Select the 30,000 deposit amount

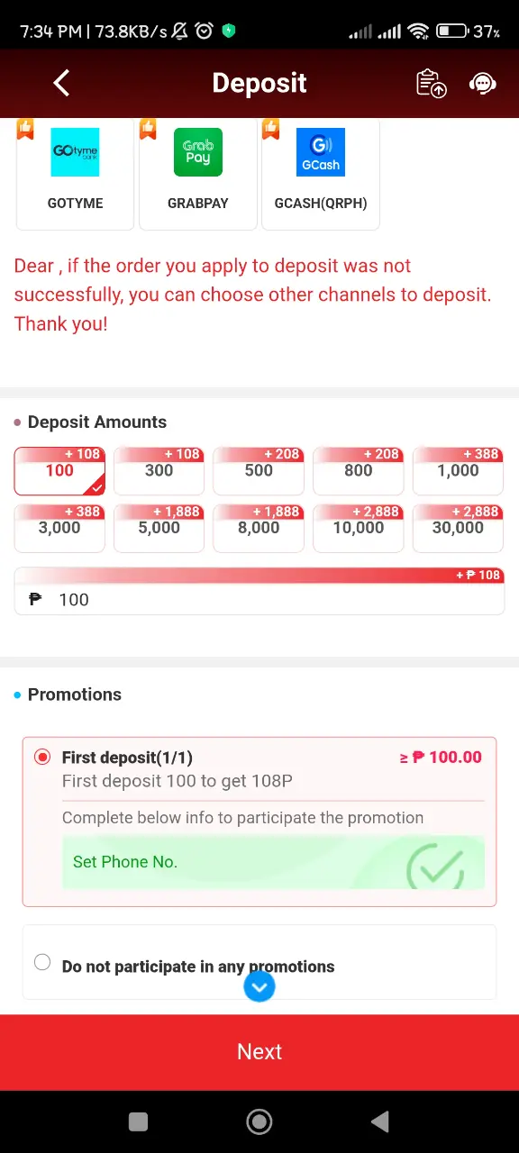coord(458,528)
